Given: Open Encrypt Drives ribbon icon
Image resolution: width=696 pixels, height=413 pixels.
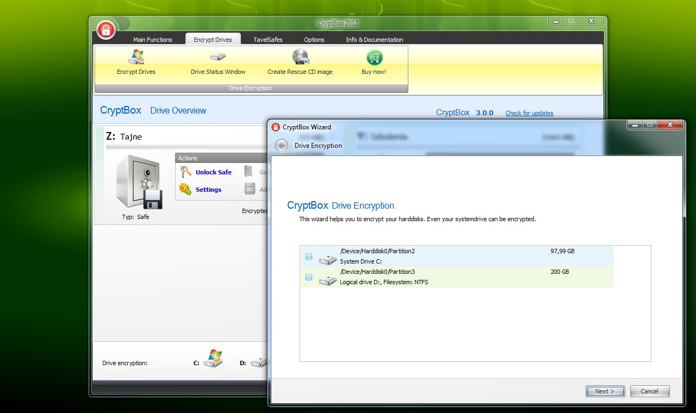Looking at the screenshot, I should [x=136, y=57].
